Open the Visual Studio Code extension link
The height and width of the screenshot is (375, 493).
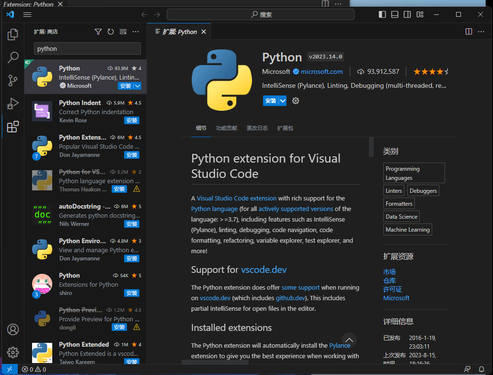[x=237, y=198]
